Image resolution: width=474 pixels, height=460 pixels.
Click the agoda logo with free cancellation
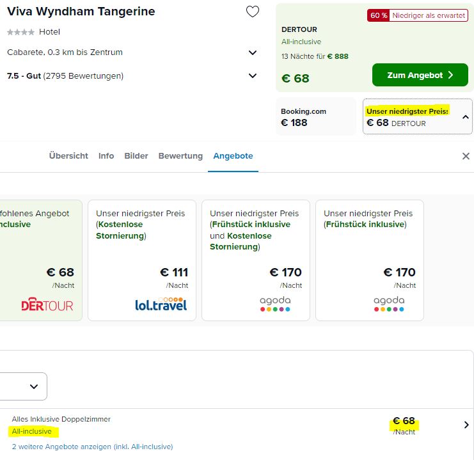tap(275, 304)
